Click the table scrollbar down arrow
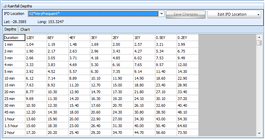The width and height of the screenshot is (265, 140). pos(259,133)
